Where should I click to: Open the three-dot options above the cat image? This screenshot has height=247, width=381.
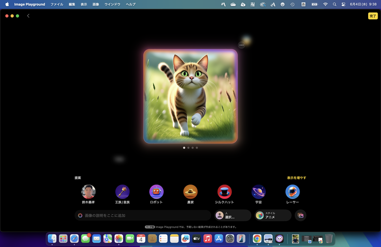pyautogui.click(x=241, y=45)
